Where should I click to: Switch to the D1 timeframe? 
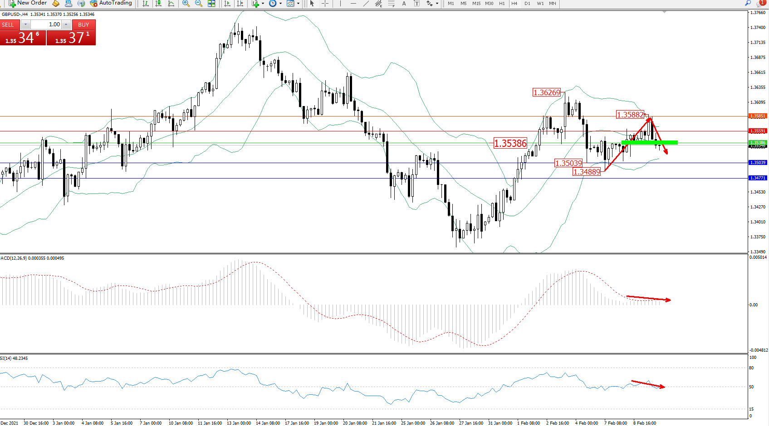(x=527, y=4)
